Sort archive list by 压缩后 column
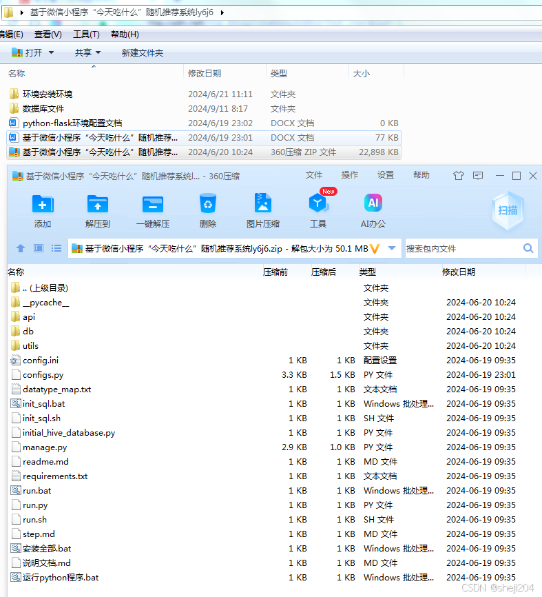This screenshot has height=597, width=542. click(324, 272)
